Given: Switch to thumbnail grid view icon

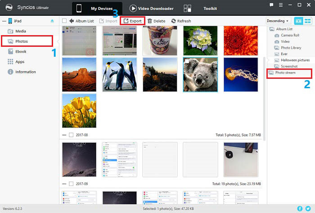Looking at the screenshot, I should 307,21.
